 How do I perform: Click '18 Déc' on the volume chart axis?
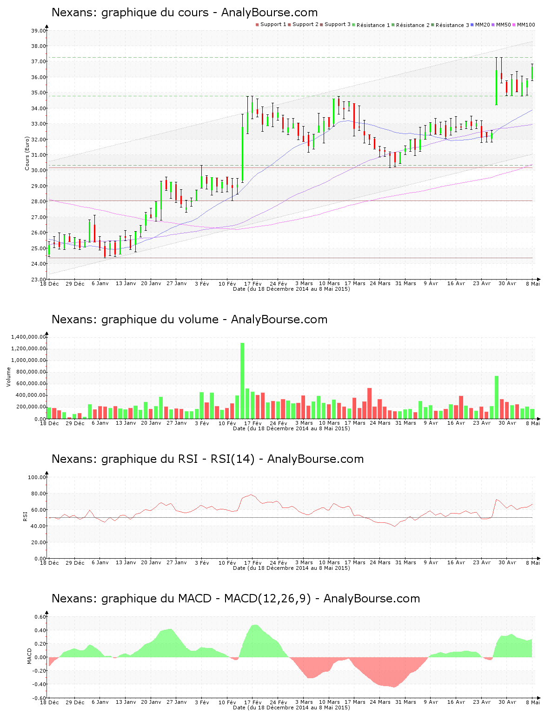point(49,423)
